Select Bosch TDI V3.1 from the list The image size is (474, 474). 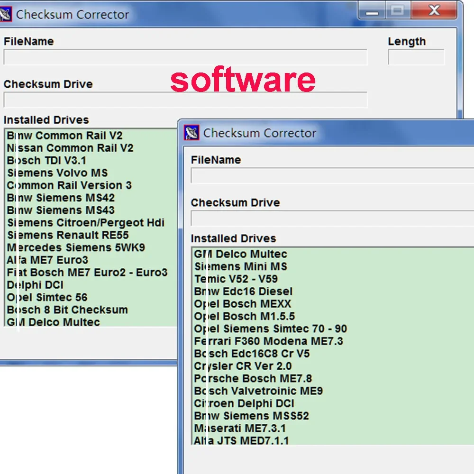tap(46, 160)
